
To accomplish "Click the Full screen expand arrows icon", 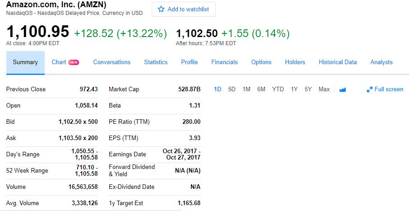I will click(x=369, y=89).
